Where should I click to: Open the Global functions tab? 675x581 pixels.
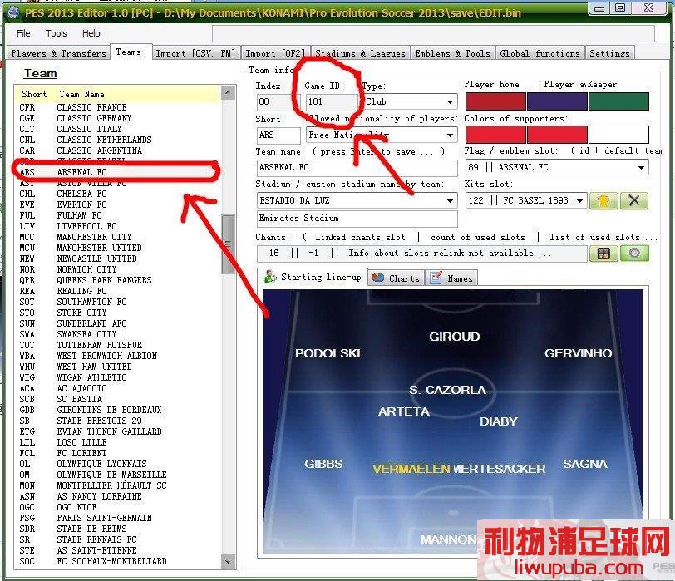tap(540, 53)
